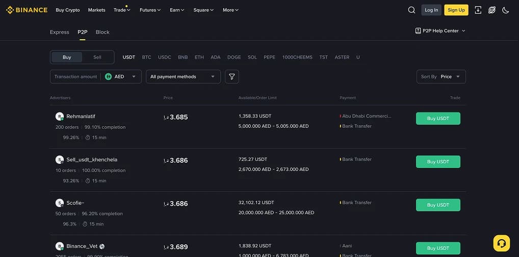Select the PEPE coin tab
The height and width of the screenshot is (257, 519).
(x=269, y=57)
